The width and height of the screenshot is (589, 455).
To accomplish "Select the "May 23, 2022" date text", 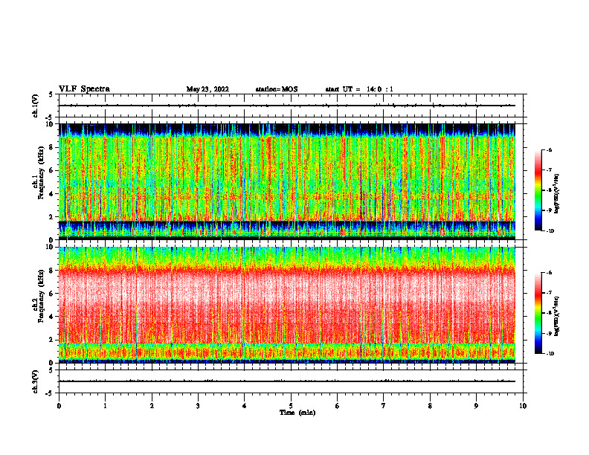I will click(207, 89).
